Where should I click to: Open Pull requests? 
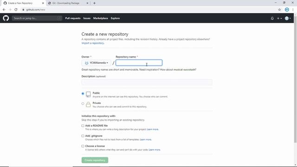coord(73,19)
